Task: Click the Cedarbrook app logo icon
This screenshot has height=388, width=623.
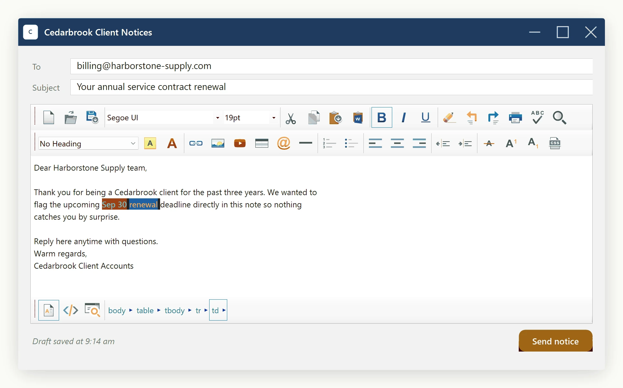Action: point(31,32)
